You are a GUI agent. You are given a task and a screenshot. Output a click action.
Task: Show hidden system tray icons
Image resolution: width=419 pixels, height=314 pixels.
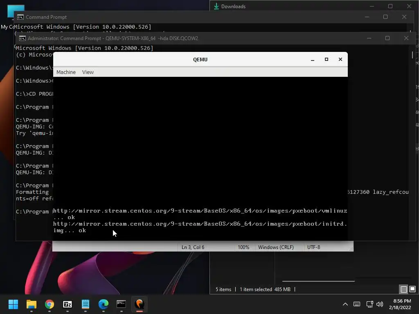point(345,304)
